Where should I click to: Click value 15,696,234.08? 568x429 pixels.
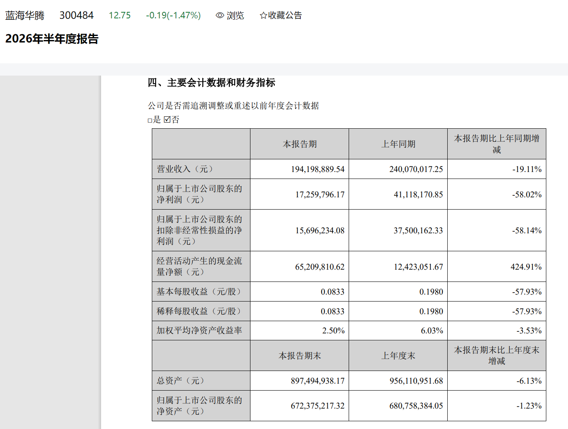[x=320, y=230]
